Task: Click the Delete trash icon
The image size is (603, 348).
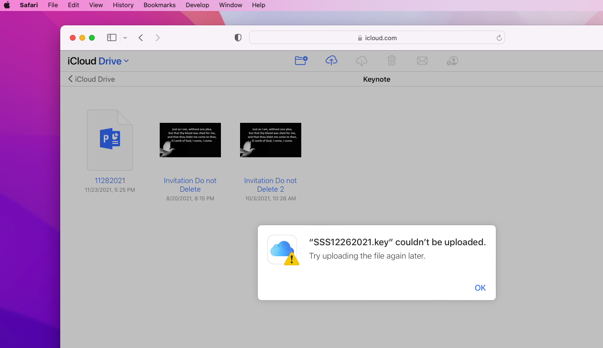Action: click(392, 61)
